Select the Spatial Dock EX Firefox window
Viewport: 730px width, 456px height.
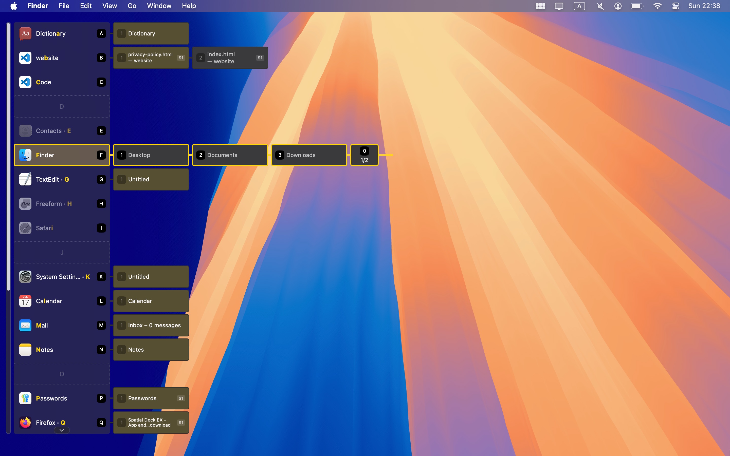(x=151, y=423)
